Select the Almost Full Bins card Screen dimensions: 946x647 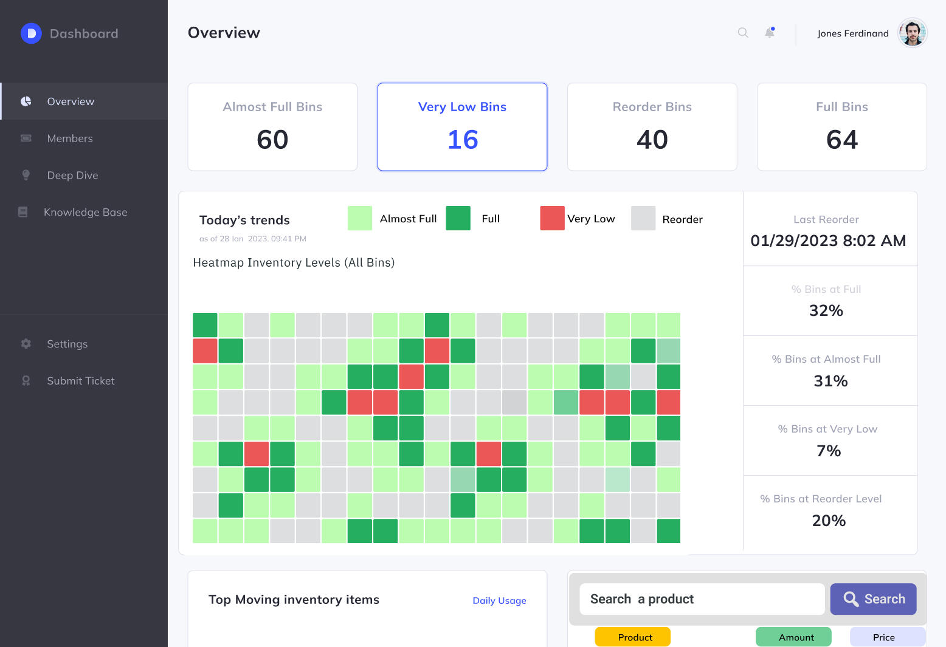coord(272,127)
